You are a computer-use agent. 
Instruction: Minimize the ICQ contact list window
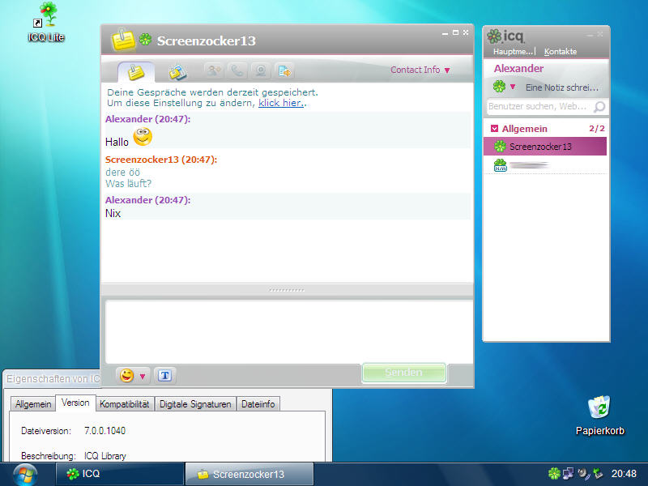click(590, 35)
